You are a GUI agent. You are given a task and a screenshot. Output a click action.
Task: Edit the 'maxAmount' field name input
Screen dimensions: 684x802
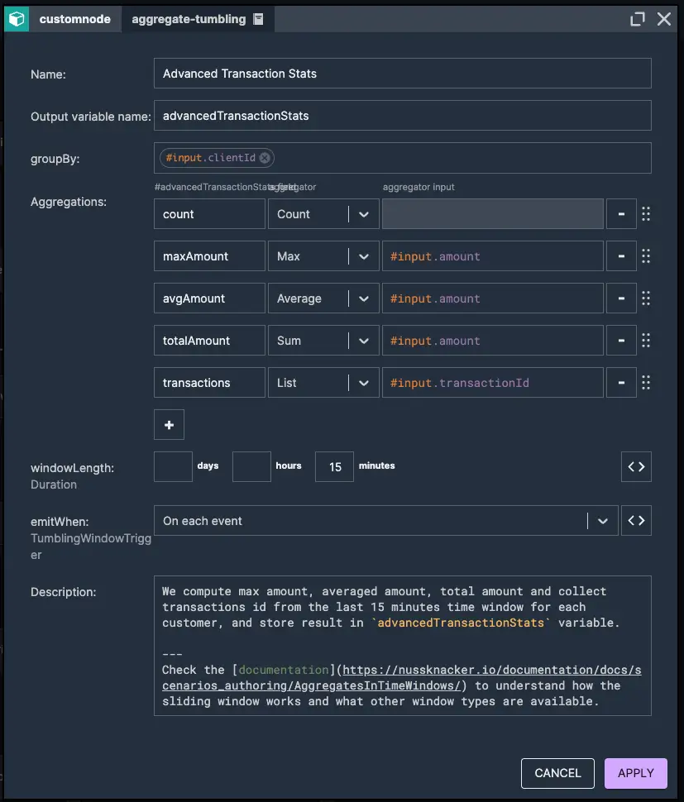point(209,255)
